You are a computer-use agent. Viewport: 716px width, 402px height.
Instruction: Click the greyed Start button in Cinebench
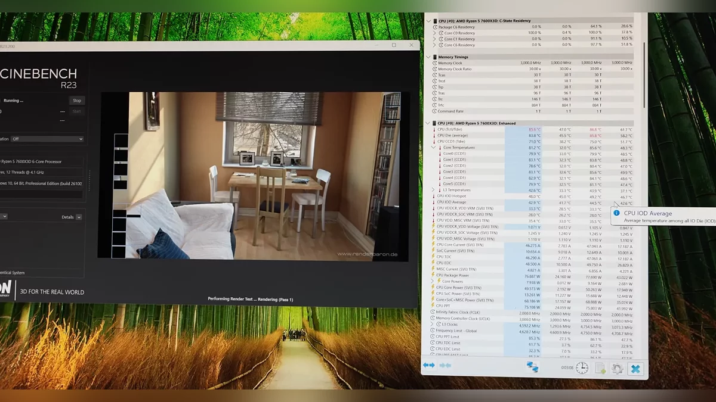(76, 111)
